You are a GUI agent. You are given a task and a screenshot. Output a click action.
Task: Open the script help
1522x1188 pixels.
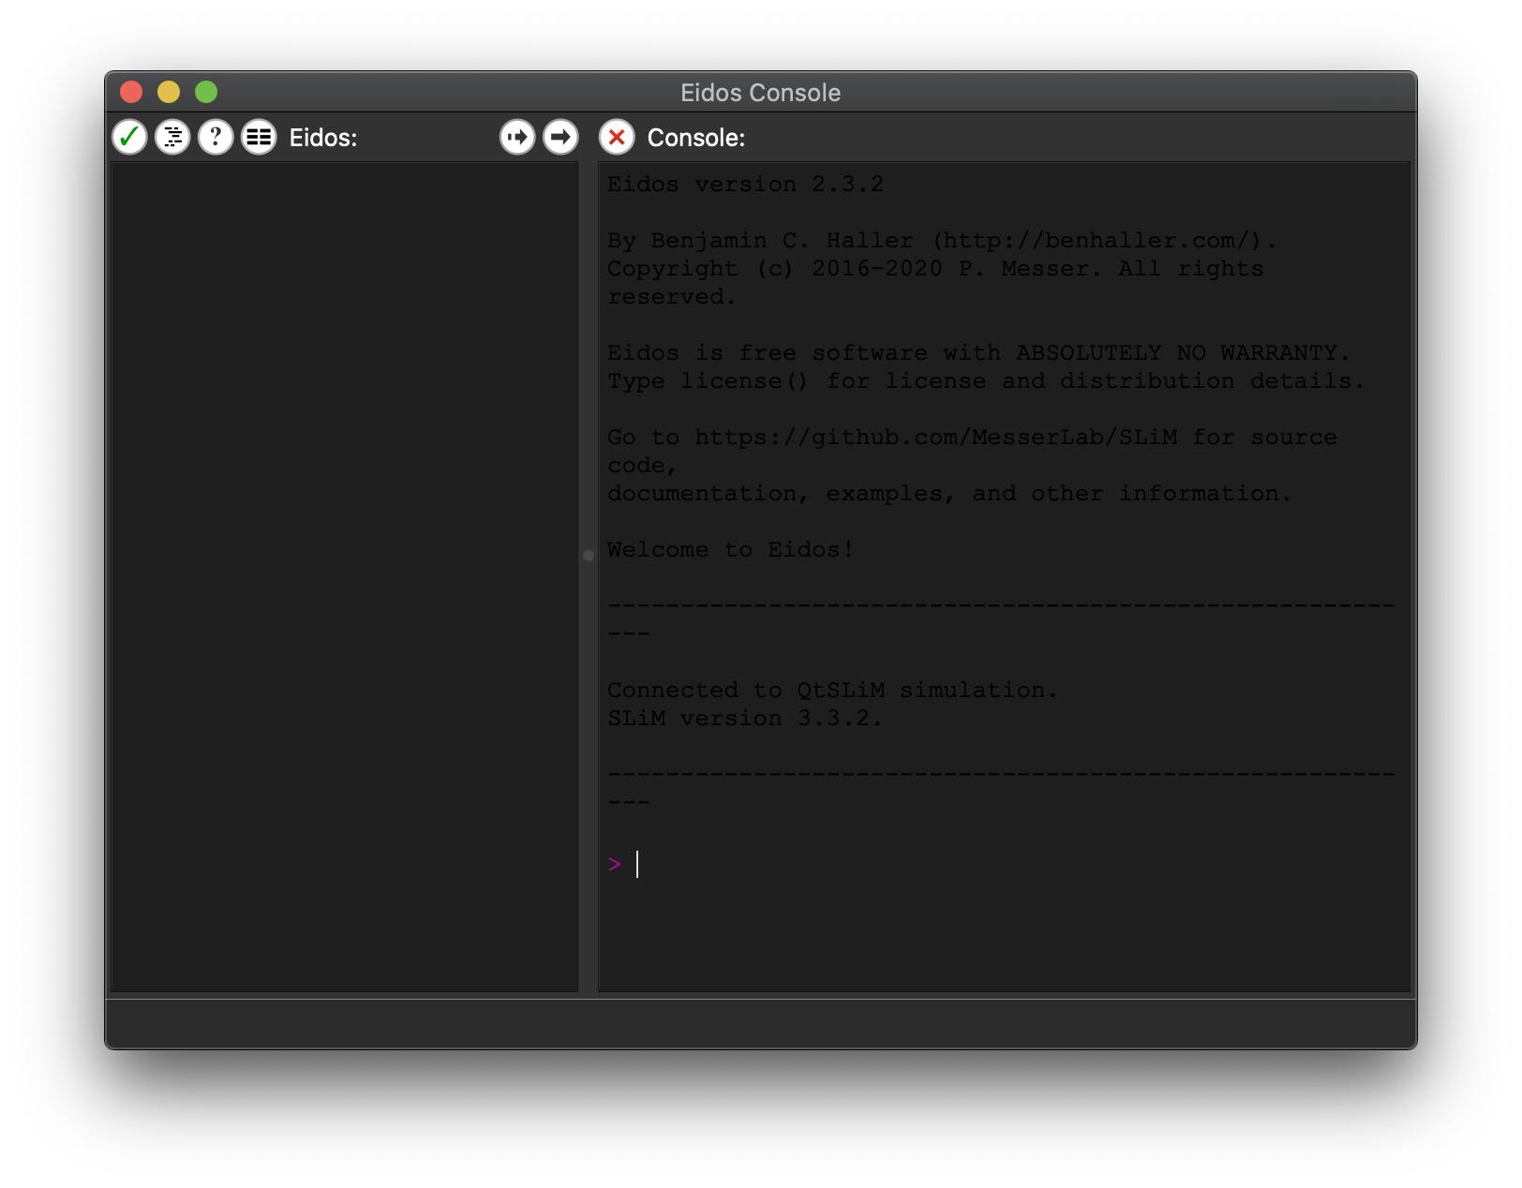[216, 137]
